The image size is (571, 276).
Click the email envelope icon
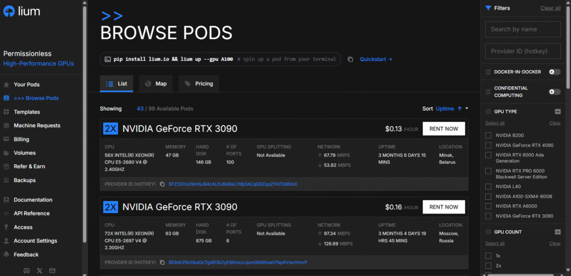click(x=52, y=270)
